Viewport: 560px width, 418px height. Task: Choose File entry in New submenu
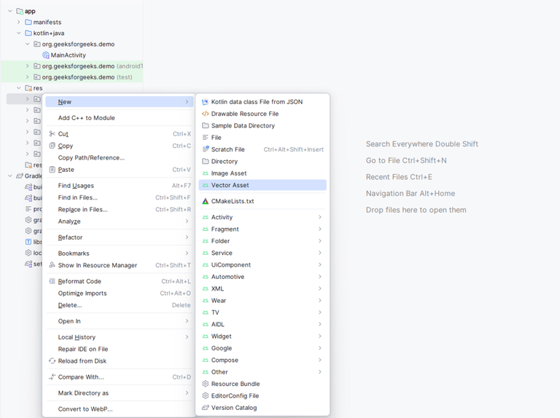(262, 138)
